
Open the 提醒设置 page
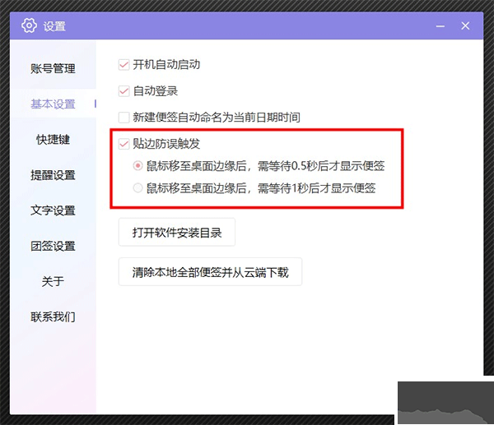pyautogui.click(x=53, y=175)
